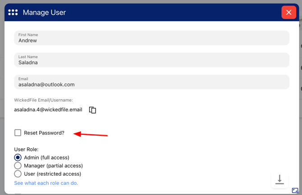Click the nine-dot grid icon in header
302x195 pixels.
pyautogui.click(x=13, y=13)
